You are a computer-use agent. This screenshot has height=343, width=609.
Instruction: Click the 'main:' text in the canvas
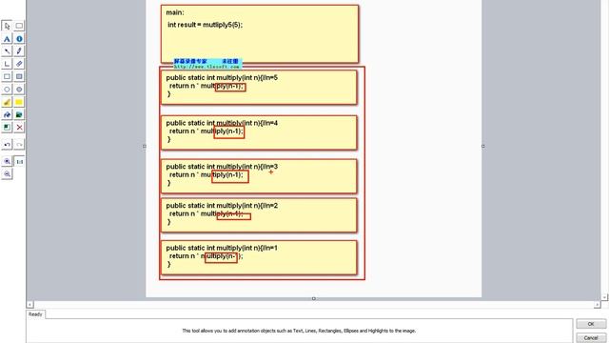175,12
